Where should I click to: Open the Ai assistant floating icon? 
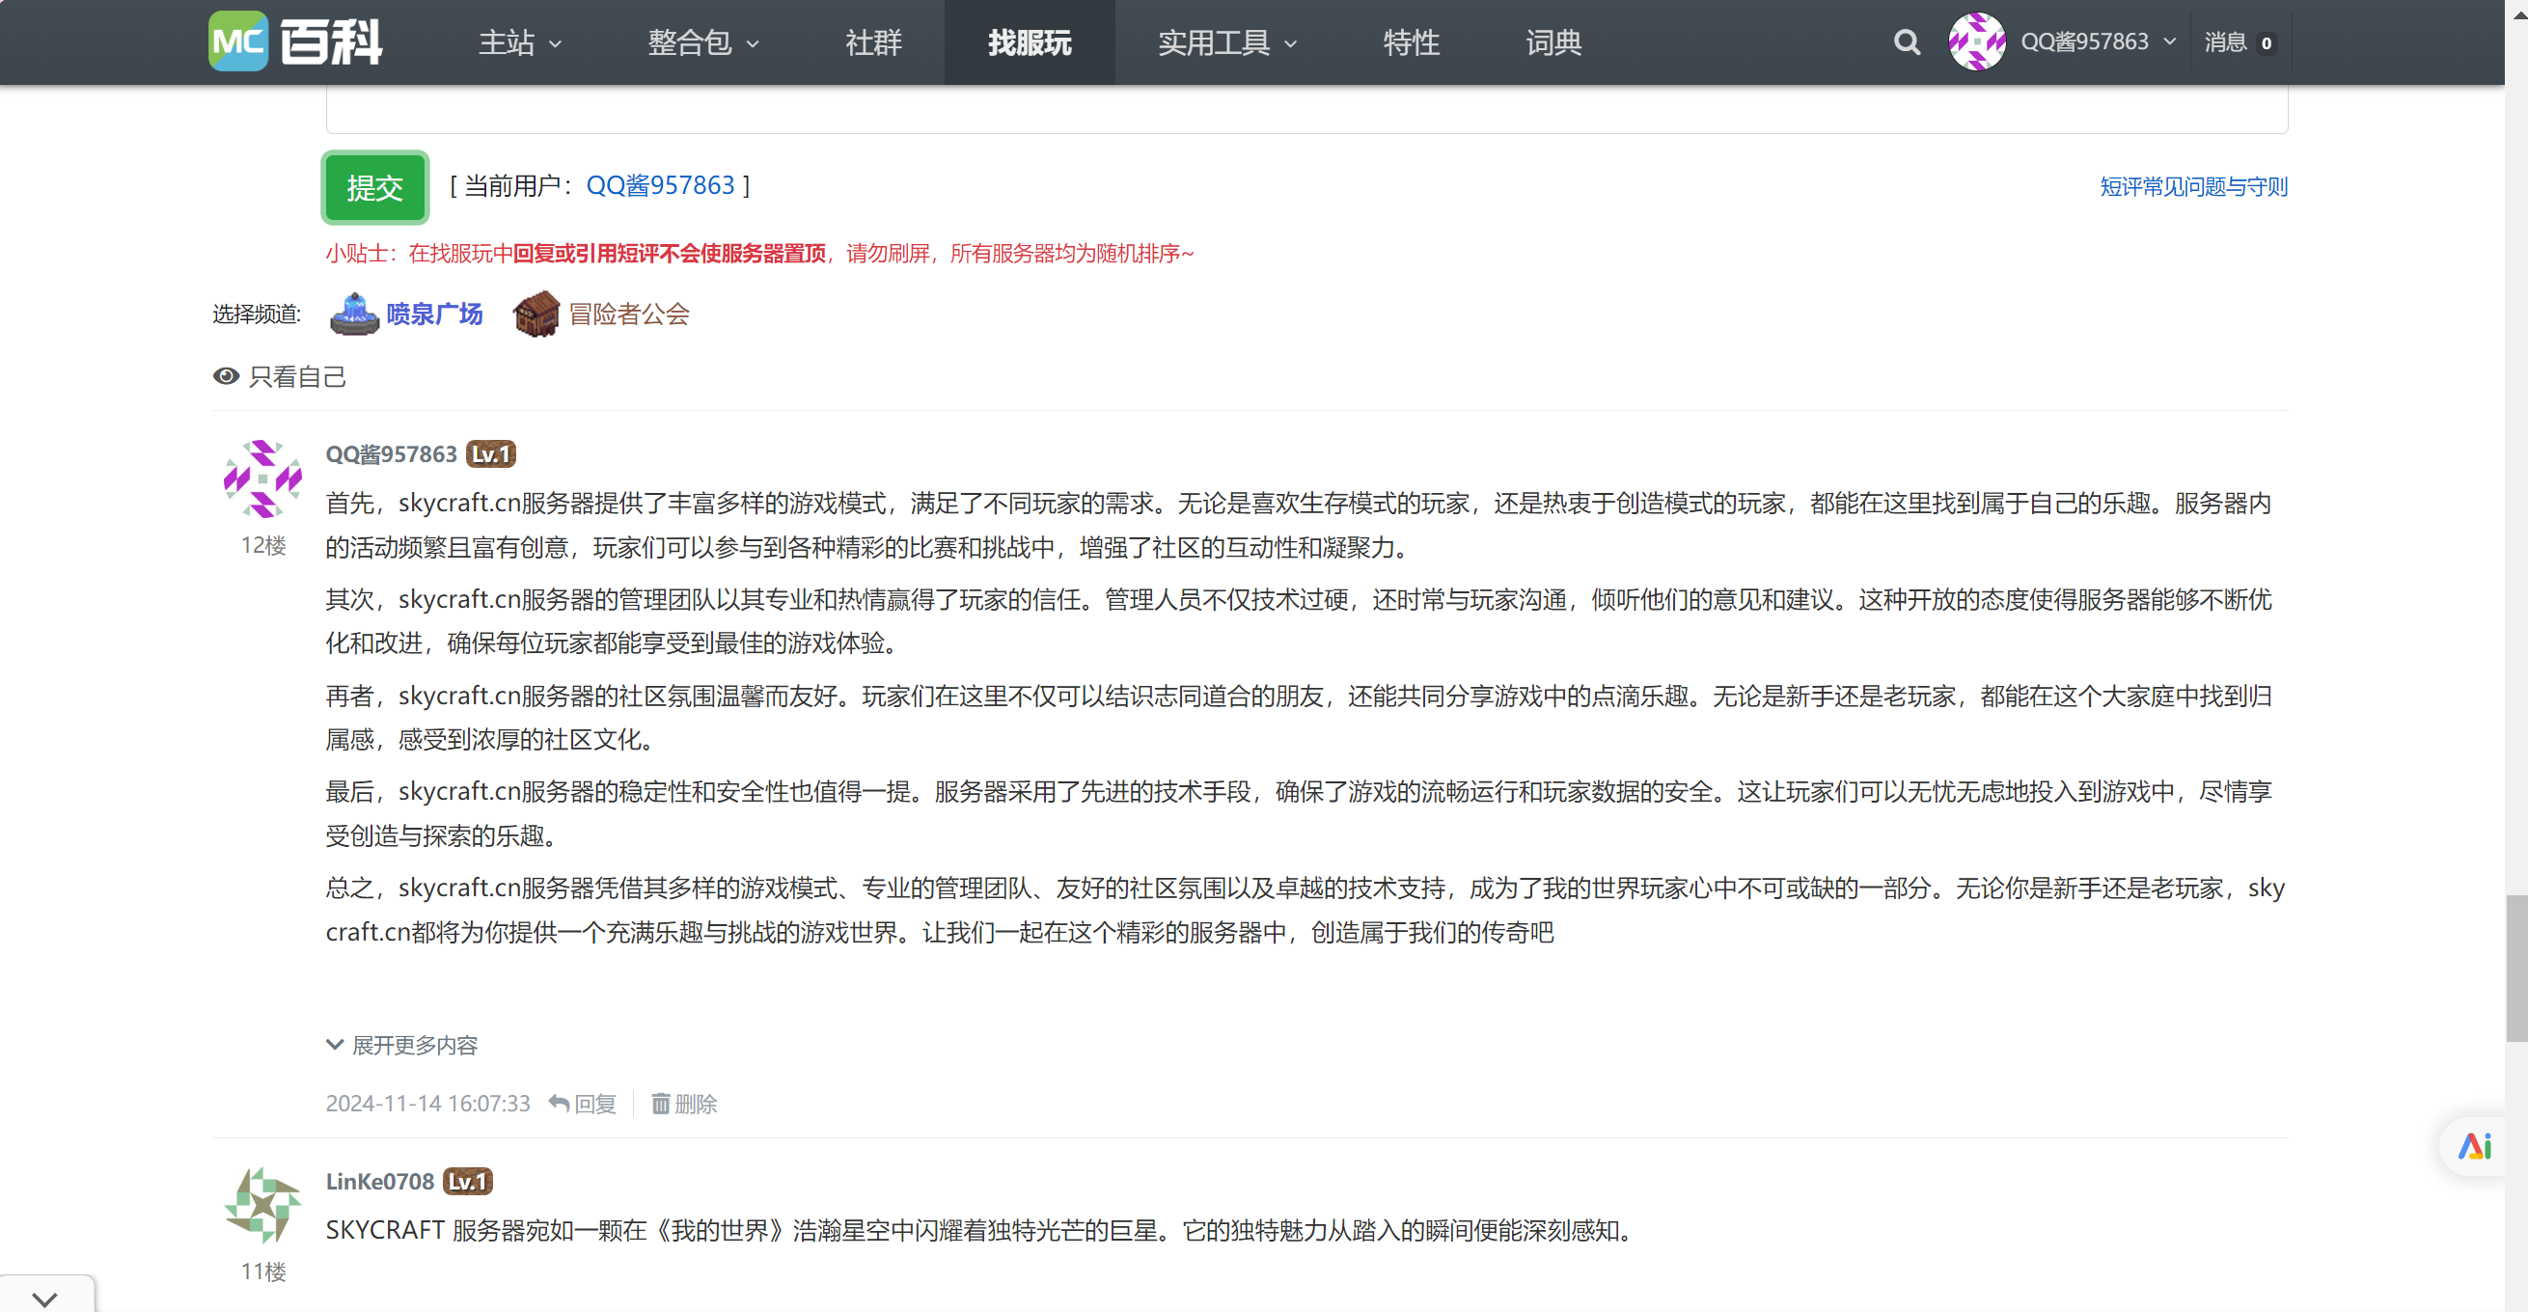2474,1145
